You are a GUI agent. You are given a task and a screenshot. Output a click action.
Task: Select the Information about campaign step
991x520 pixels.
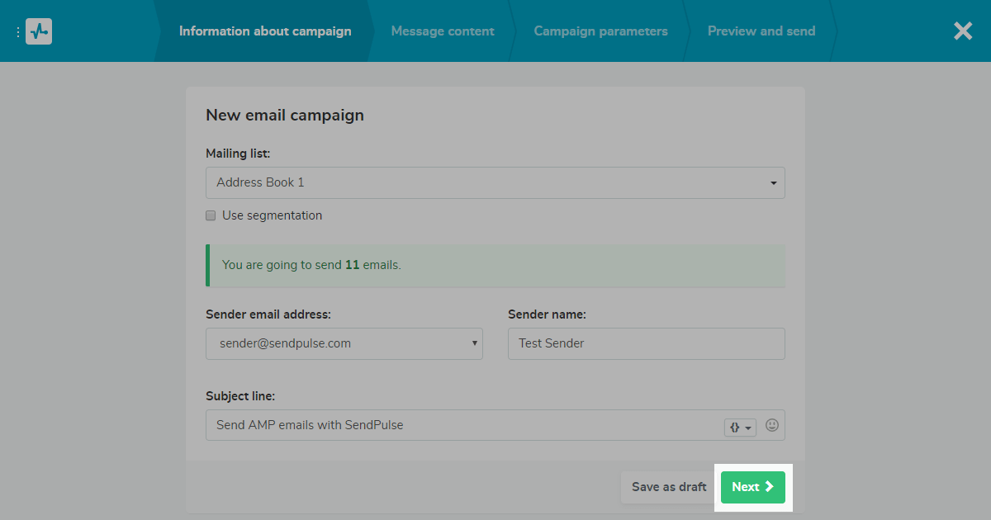pos(265,31)
